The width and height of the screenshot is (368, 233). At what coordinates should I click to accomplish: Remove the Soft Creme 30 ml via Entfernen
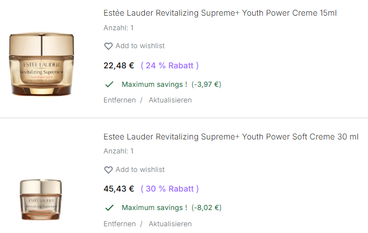coord(120,223)
